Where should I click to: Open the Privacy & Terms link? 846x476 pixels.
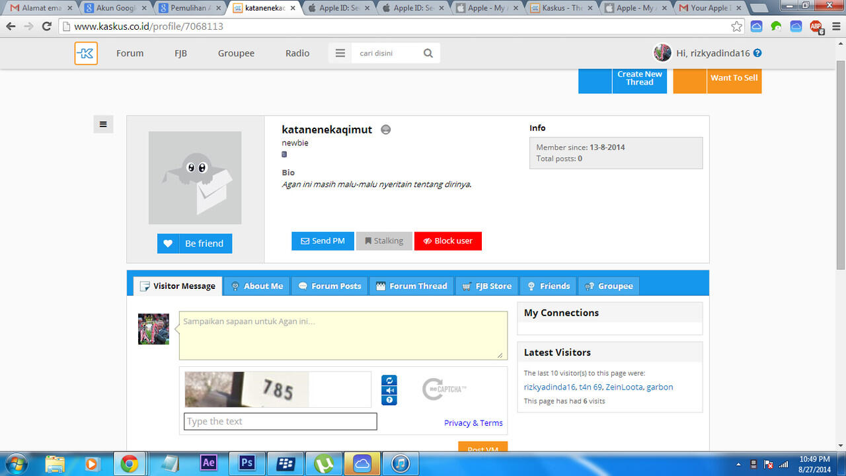[473, 423]
